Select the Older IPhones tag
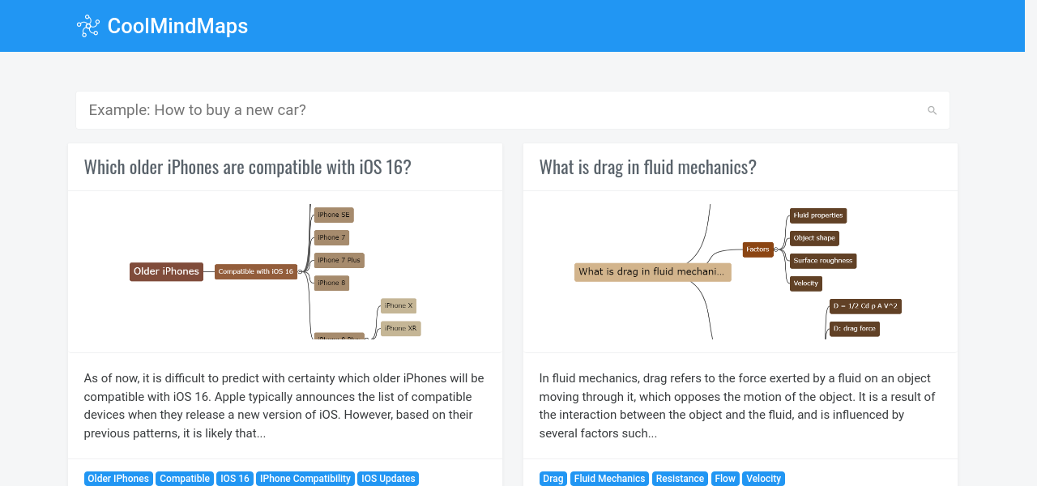This screenshot has width=1037, height=486. (x=118, y=479)
